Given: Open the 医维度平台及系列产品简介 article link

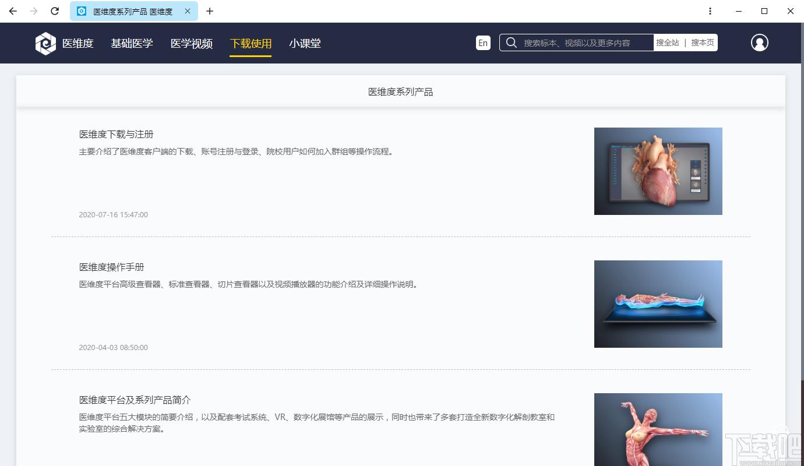Looking at the screenshot, I should [x=135, y=400].
